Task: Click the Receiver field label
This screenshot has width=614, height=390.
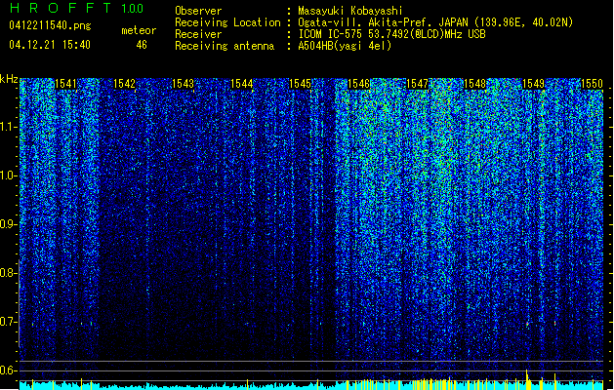Action: click(198, 34)
